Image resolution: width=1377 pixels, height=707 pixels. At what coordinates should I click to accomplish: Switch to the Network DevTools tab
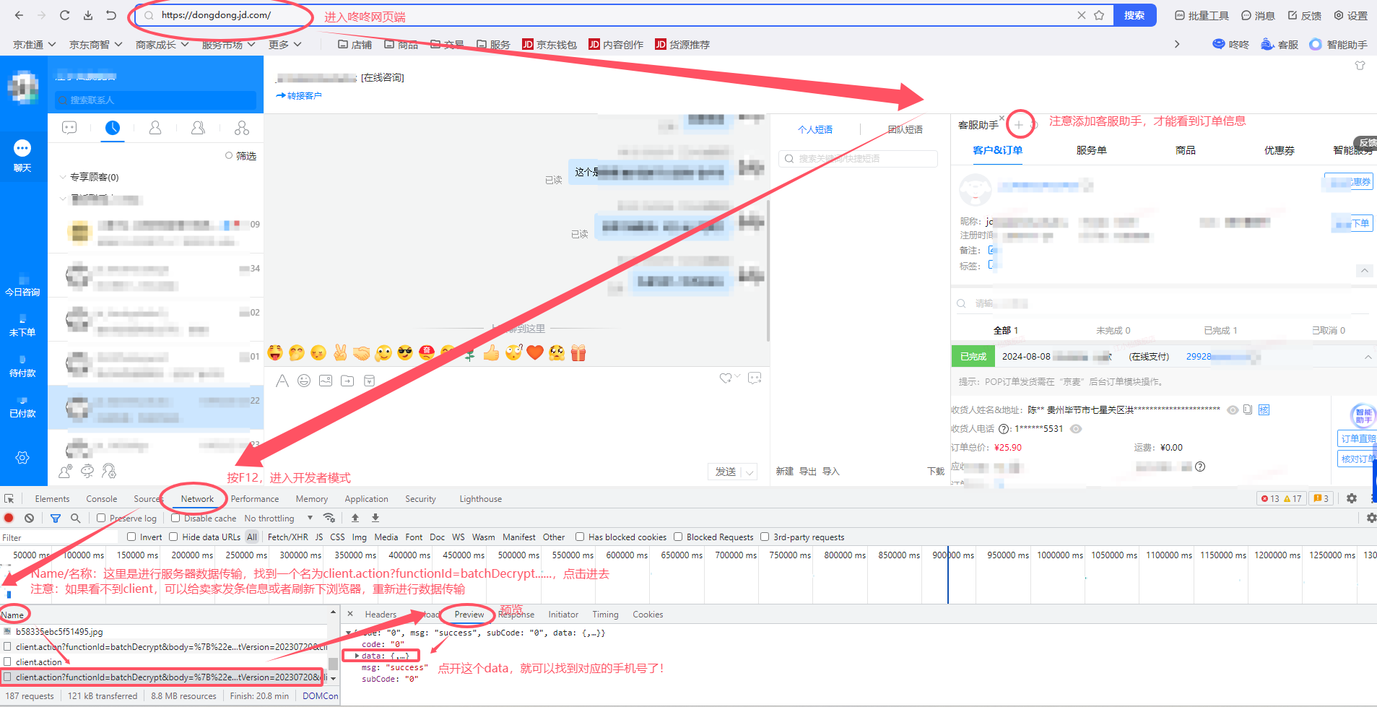tap(197, 499)
